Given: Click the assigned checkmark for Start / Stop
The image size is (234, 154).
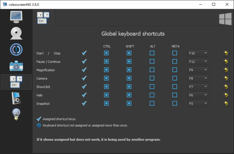Looking at the screenshot, I should [84, 53].
